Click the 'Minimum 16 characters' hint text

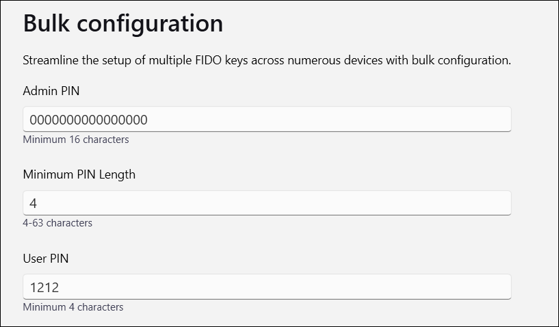[x=76, y=140]
